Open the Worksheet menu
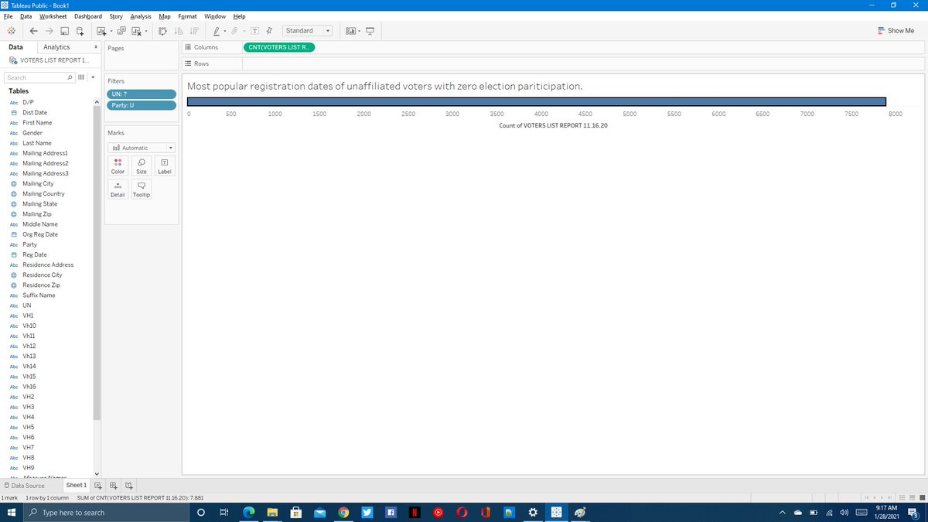928x522 pixels. click(53, 16)
